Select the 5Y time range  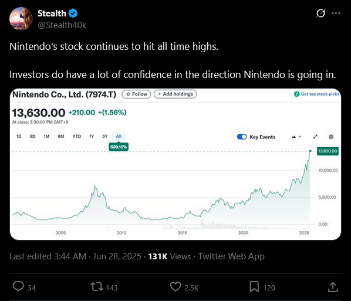coord(104,136)
